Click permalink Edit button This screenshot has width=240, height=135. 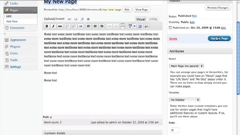(x=127, y=9)
